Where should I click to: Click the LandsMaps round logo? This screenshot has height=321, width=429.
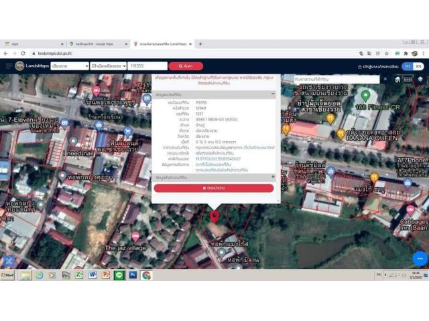click(x=19, y=66)
